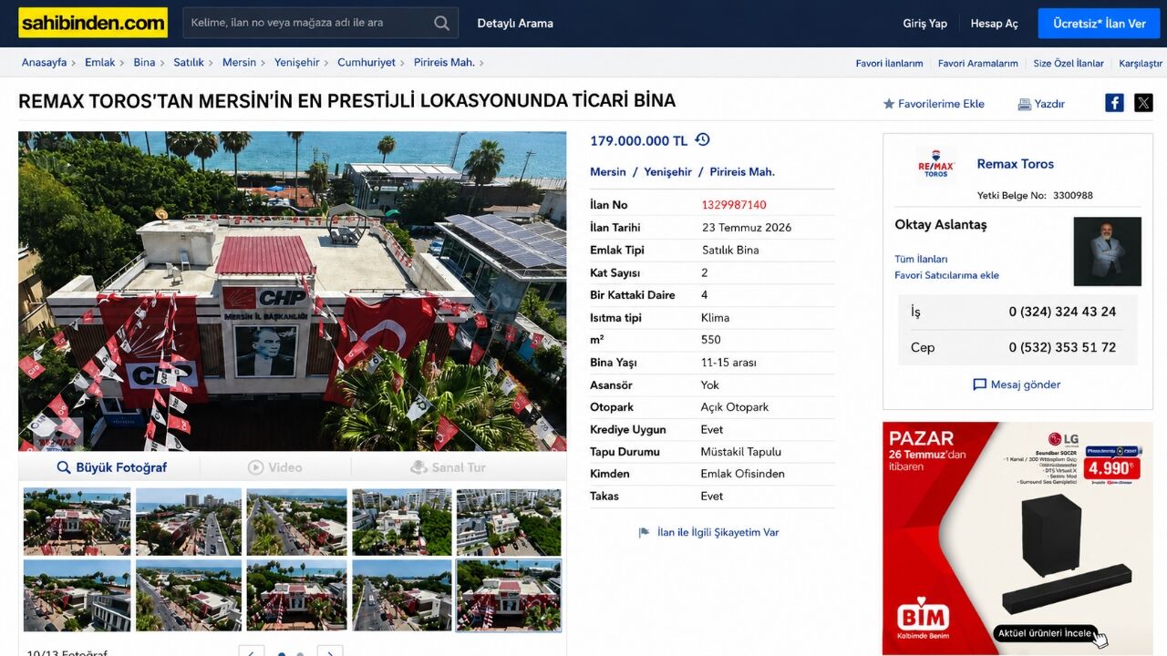
Task: Click Yazdır link
Action: (x=1049, y=104)
